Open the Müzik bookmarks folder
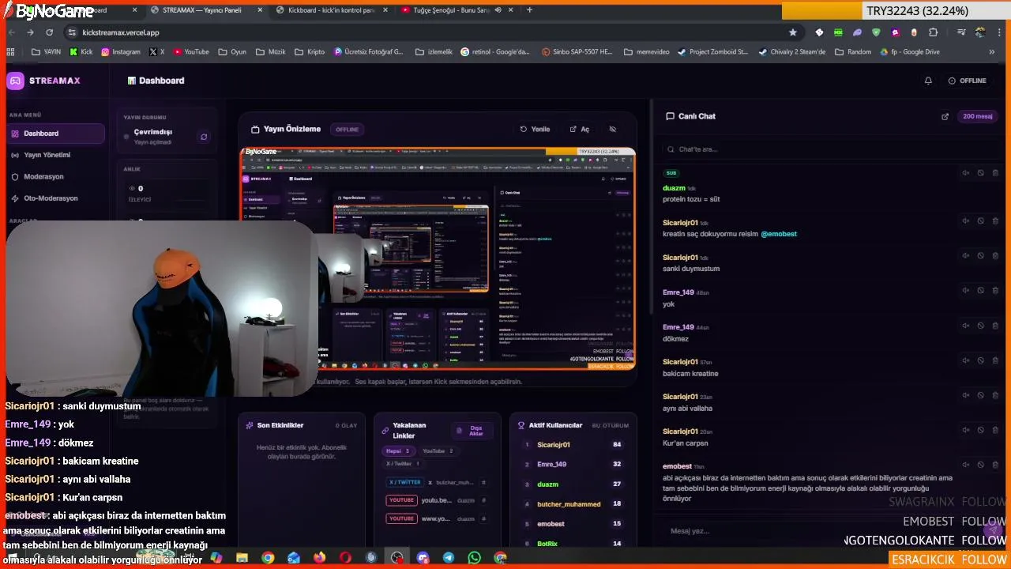This screenshot has width=1011, height=569. pos(270,52)
